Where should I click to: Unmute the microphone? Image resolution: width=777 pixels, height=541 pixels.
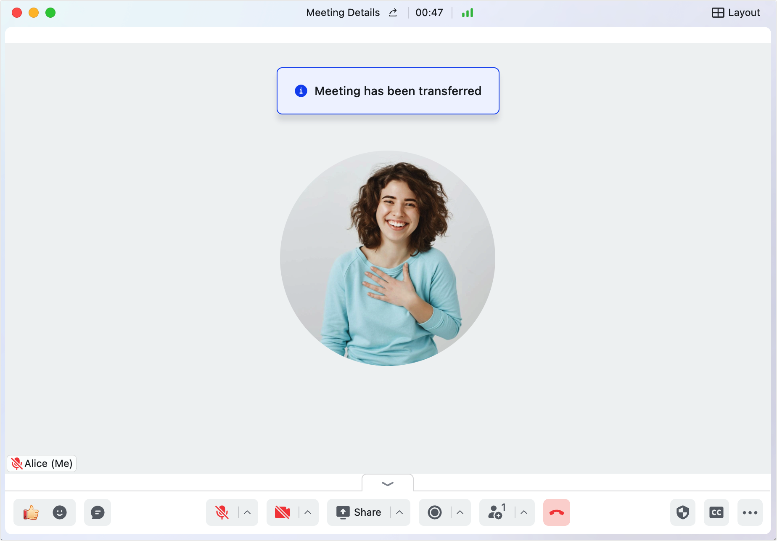pos(222,512)
